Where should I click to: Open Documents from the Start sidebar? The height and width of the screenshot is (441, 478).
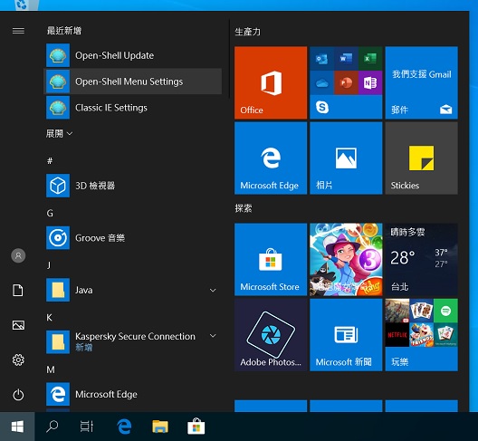[x=18, y=290]
